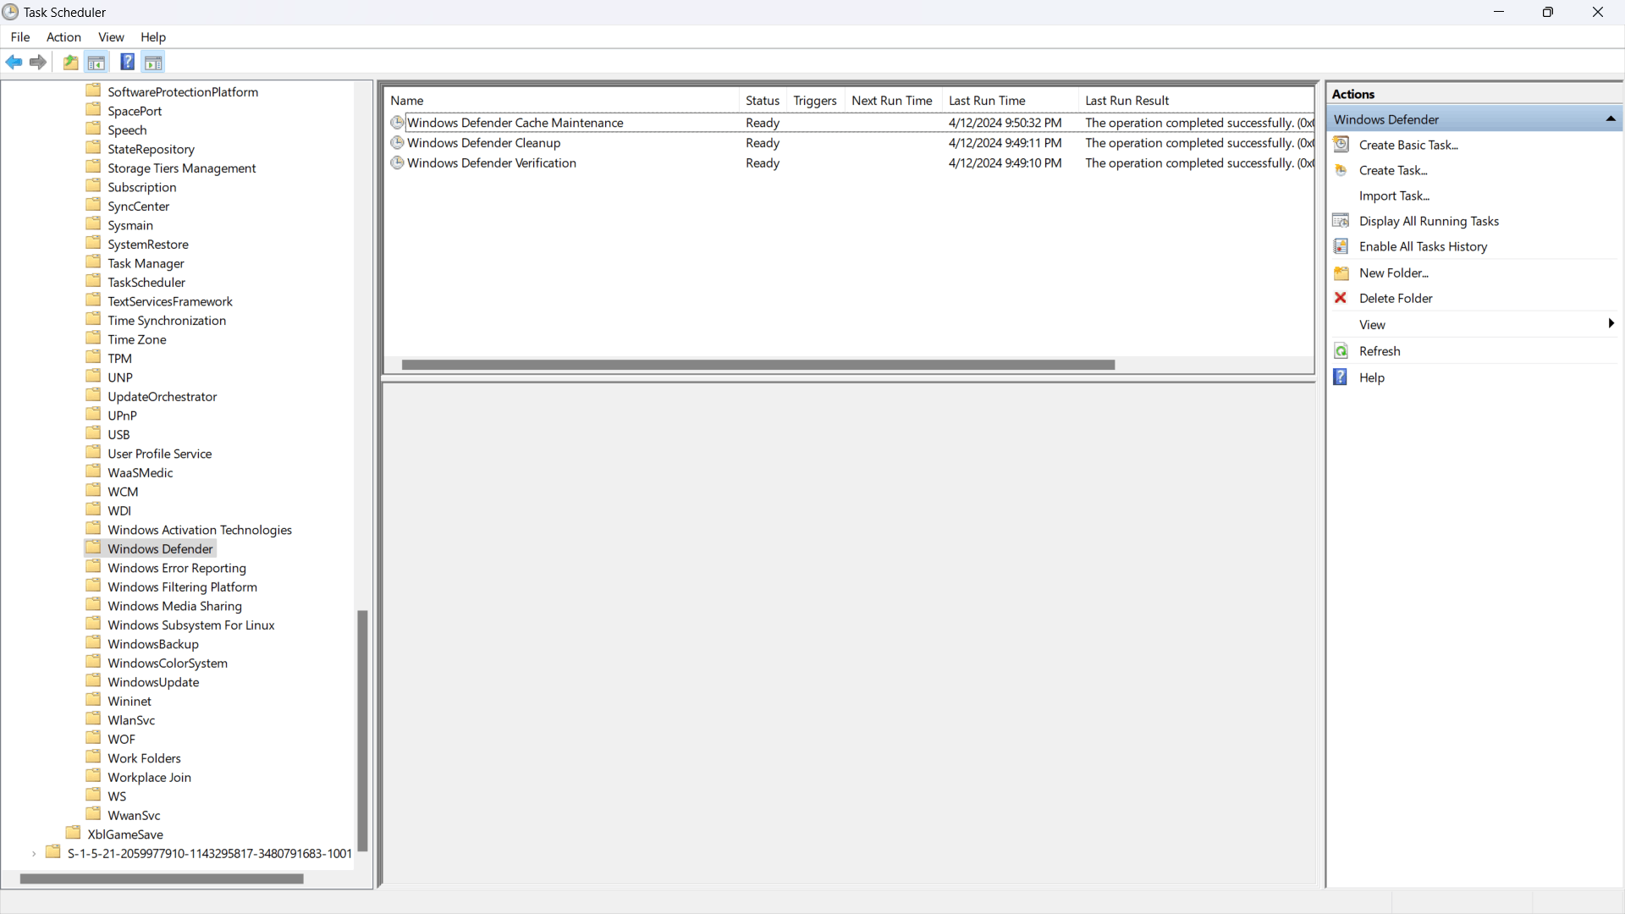Click the Refresh icon in Actions

1341,351
